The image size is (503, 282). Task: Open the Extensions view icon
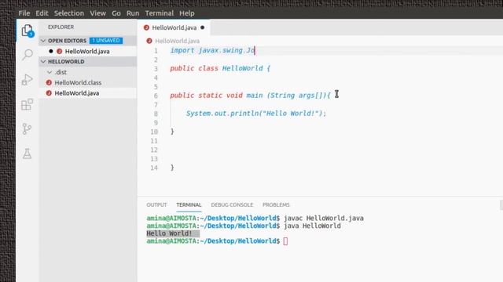pos(28,104)
